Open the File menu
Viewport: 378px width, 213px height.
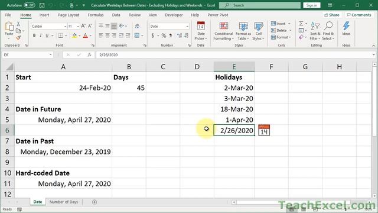(x=8, y=15)
